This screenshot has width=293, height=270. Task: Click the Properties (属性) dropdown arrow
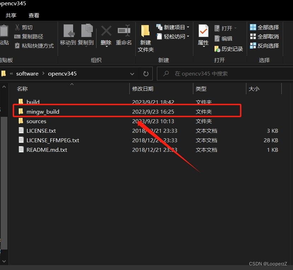pos(204,47)
